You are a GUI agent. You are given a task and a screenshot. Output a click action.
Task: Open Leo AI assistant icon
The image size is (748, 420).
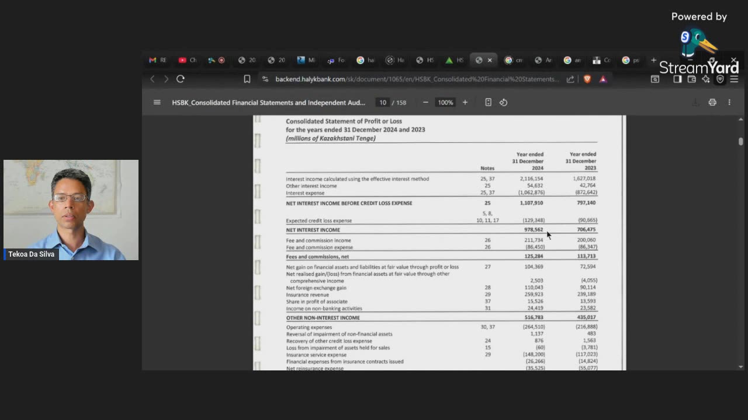706,79
